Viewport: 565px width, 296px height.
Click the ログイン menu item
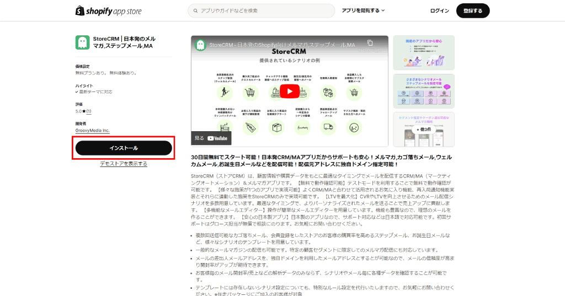pos(439,10)
